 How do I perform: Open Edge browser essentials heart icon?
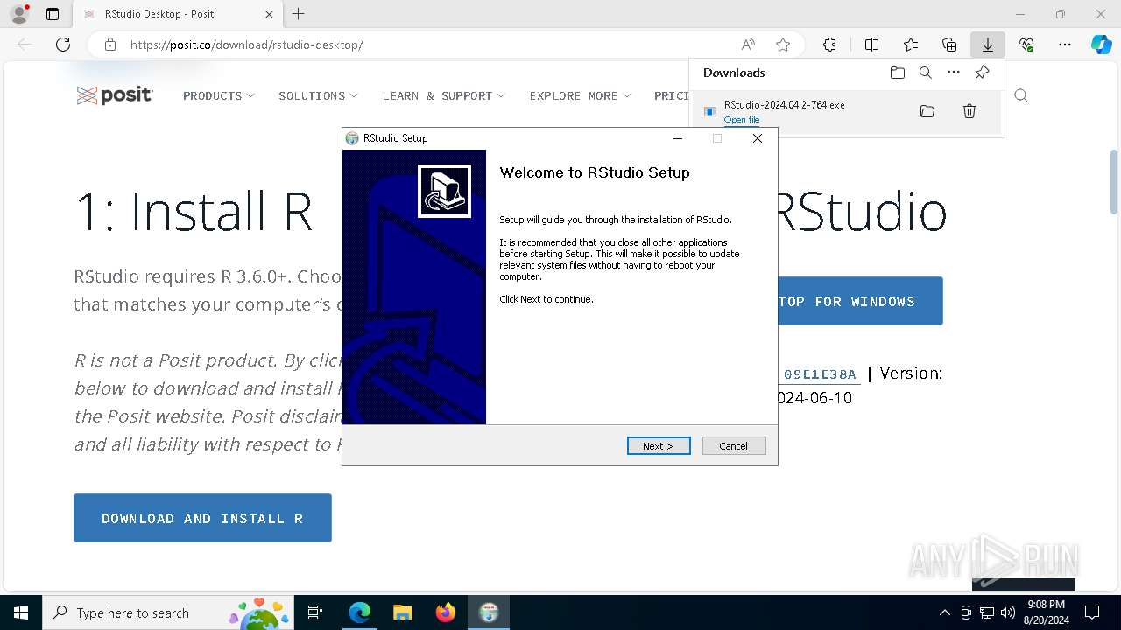1026,45
